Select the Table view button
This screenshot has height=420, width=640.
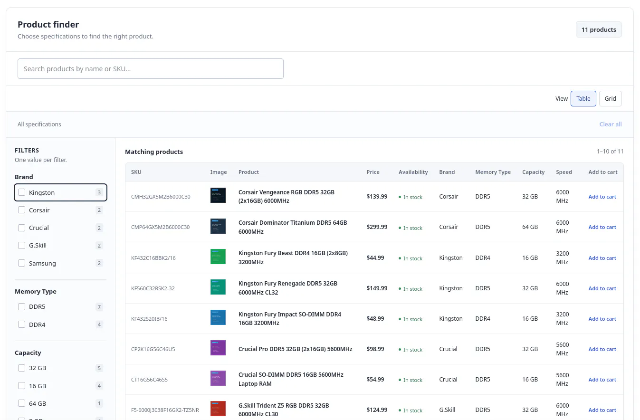[583, 99]
